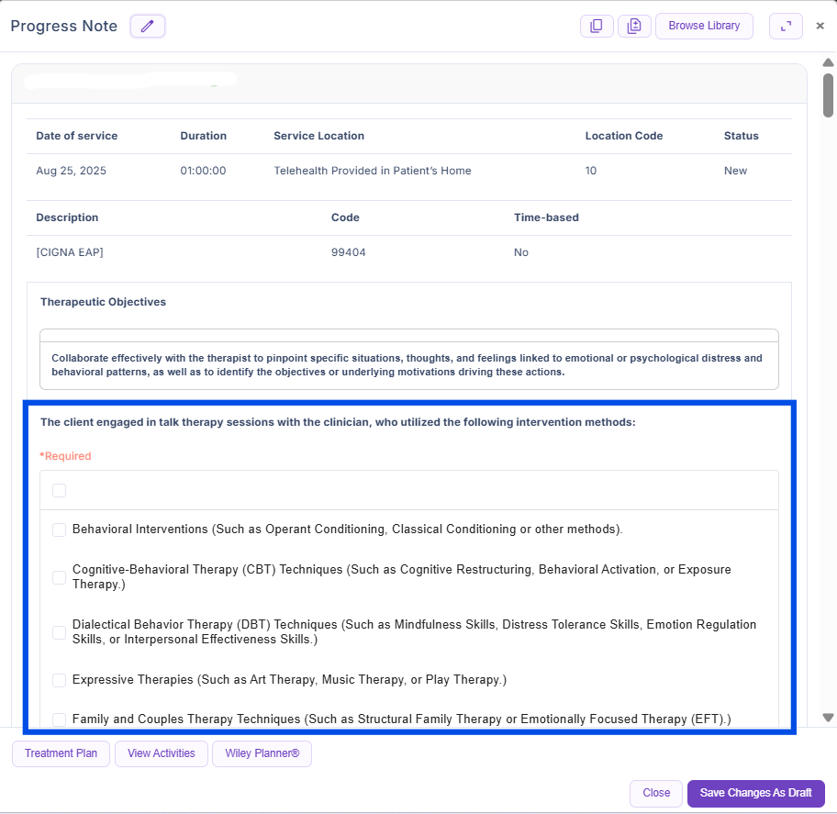Click the copy note icon in header
Image resolution: width=837 pixels, height=814 pixels.
coord(597,26)
